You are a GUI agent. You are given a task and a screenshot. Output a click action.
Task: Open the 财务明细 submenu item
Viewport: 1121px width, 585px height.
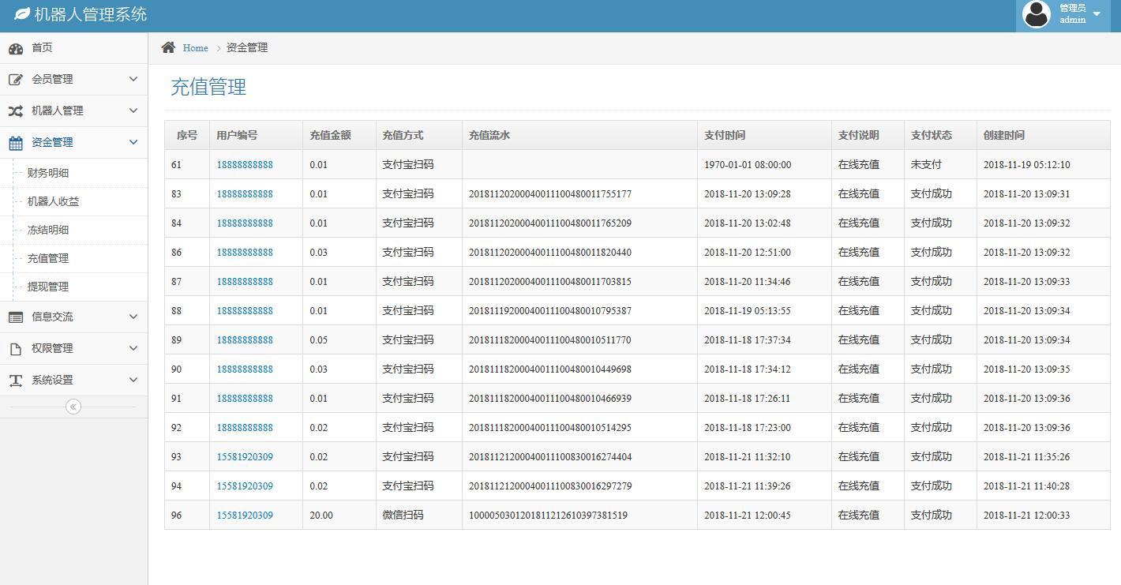coord(48,173)
